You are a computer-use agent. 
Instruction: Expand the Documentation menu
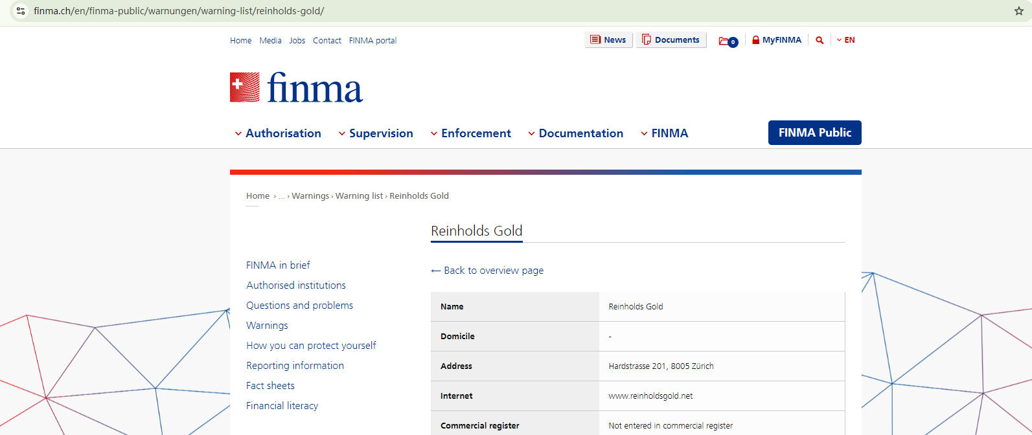tap(575, 133)
